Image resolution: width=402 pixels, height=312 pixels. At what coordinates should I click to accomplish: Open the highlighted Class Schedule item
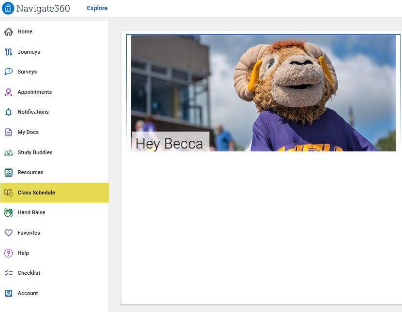pos(36,193)
